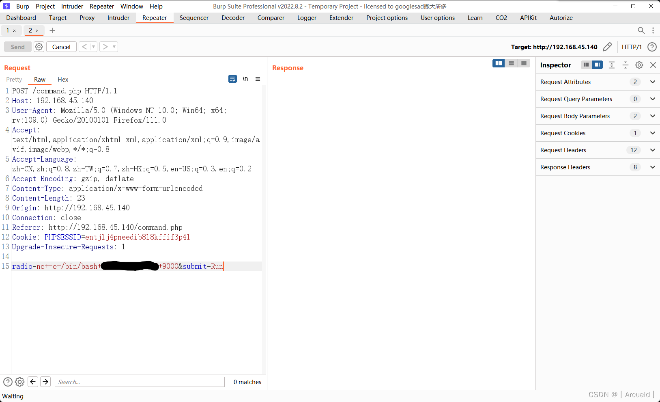Open the Window menu

coord(132,6)
